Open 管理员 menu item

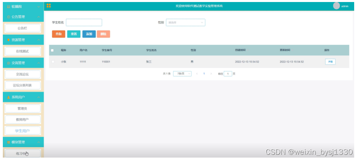pos(23,108)
